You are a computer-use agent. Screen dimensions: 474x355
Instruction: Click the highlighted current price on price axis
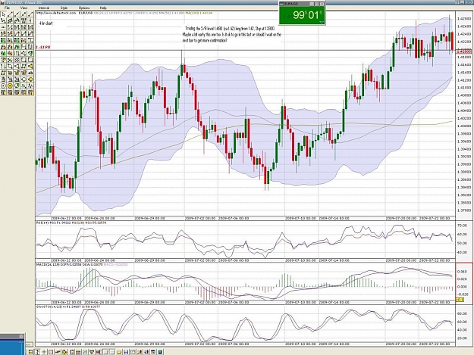point(464,52)
